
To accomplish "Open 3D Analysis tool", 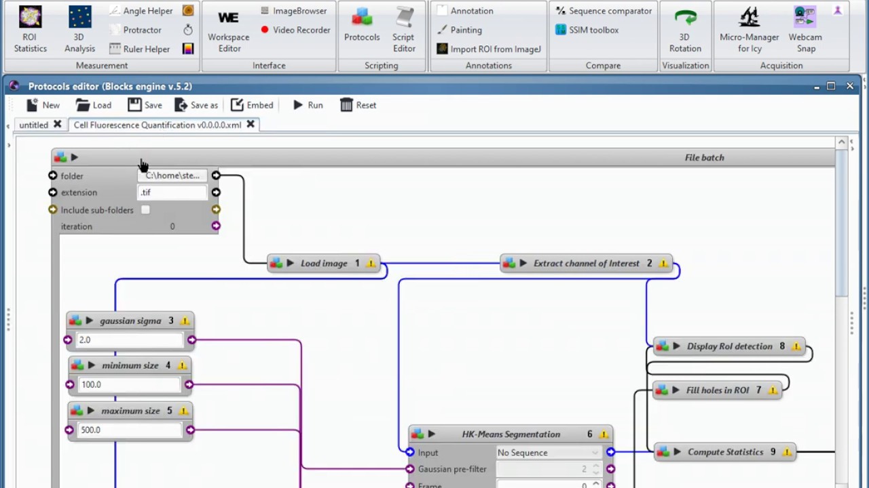I will click(79, 28).
